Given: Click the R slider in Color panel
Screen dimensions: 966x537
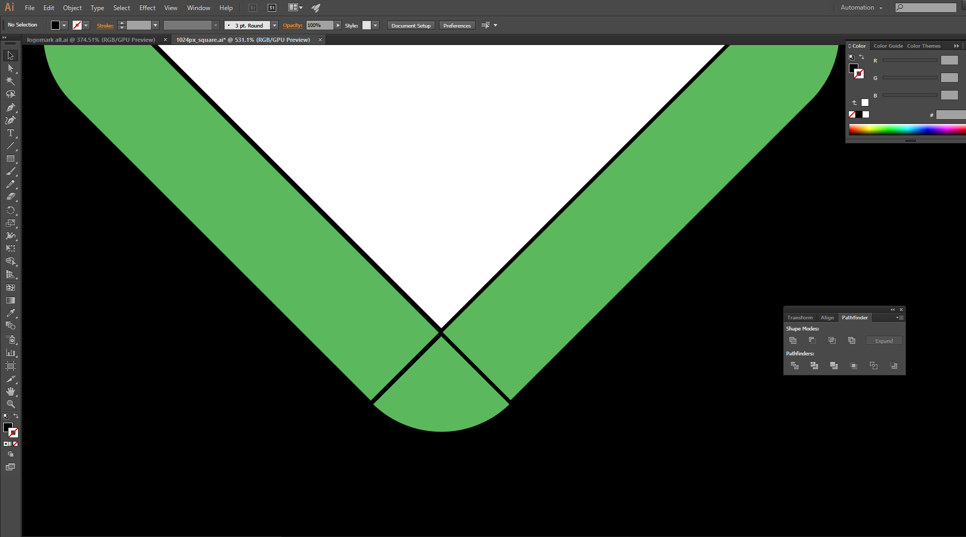Looking at the screenshot, I should click(x=910, y=60).
